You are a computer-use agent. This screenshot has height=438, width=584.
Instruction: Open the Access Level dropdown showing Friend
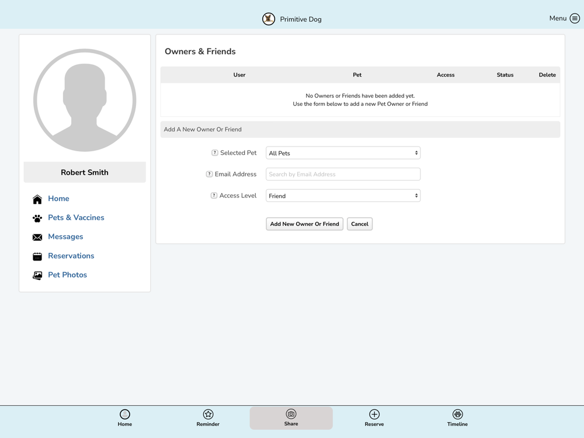[x=343, y=196]
